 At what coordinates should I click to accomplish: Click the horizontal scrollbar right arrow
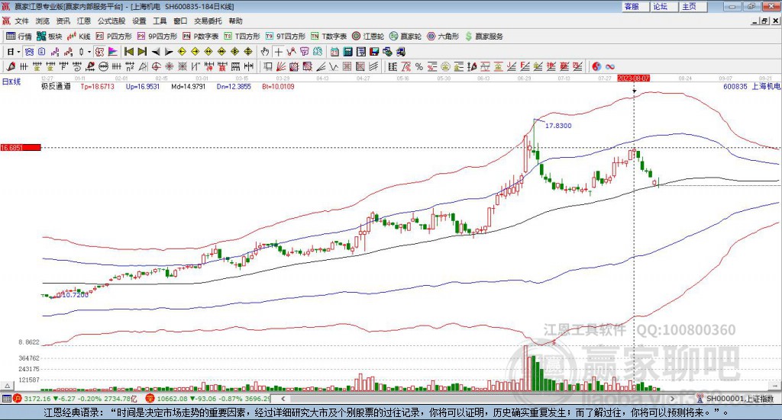672,399
